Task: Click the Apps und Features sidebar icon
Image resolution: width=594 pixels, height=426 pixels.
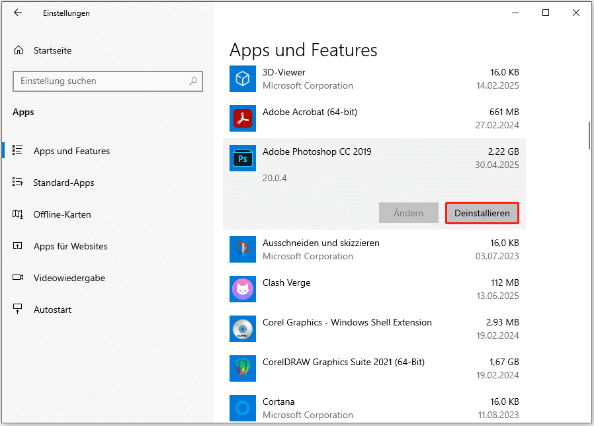Action: coord(17,150)
